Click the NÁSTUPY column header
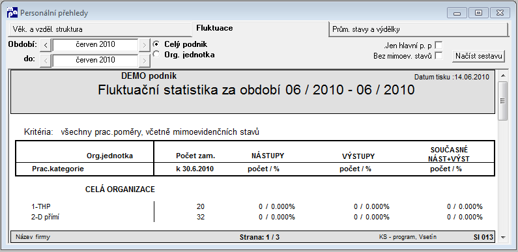This screenshot has width=518, height=252. pos(268,156)
